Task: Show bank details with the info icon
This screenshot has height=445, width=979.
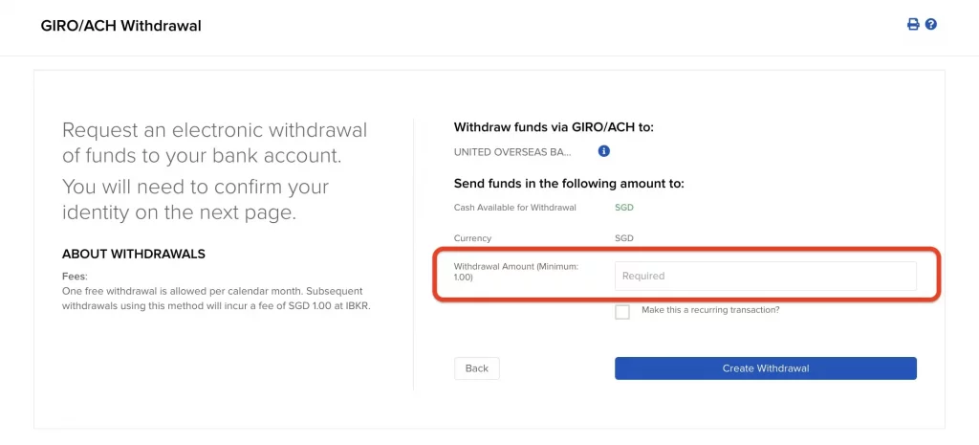Action: [x=603, y=151]
